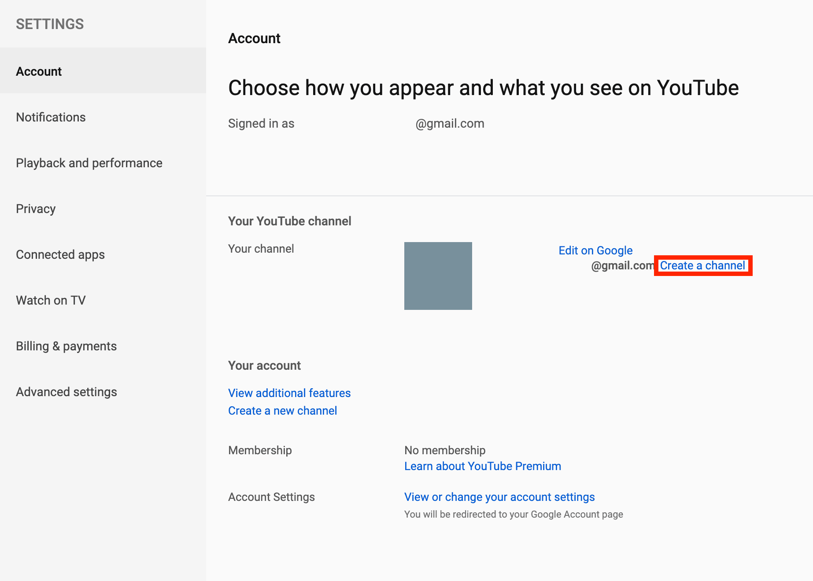Click the 'Choose how you appear' heading
813x581 pixels.
click(x=483, y=88)
